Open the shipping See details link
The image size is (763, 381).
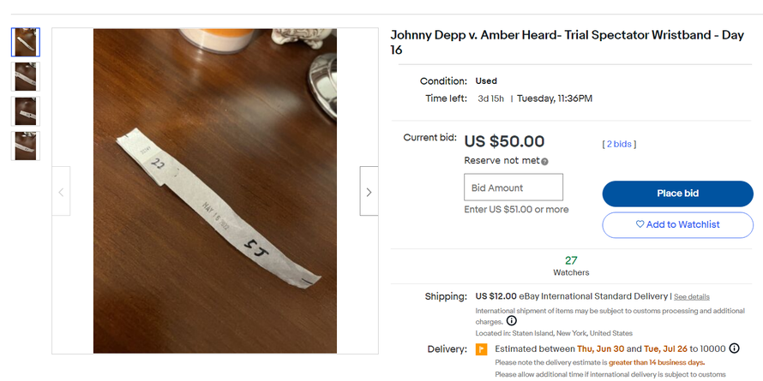[691, 297]
